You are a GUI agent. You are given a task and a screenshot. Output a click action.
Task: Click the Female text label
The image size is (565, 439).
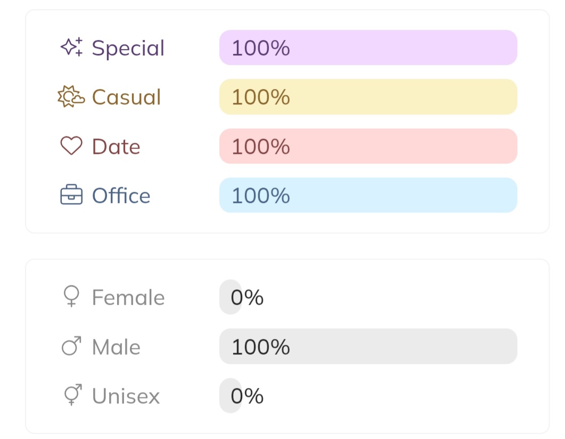pyautogui.click(x=128, y=297)
